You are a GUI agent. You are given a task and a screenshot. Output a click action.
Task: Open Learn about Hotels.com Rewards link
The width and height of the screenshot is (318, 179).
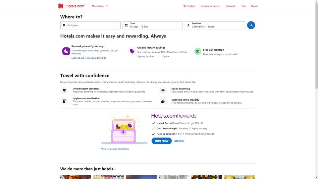pos(89,58)
